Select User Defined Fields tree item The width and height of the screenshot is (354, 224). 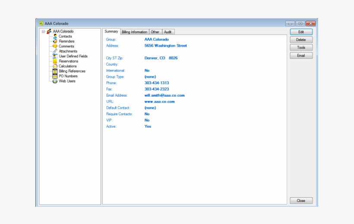[73, 56]
